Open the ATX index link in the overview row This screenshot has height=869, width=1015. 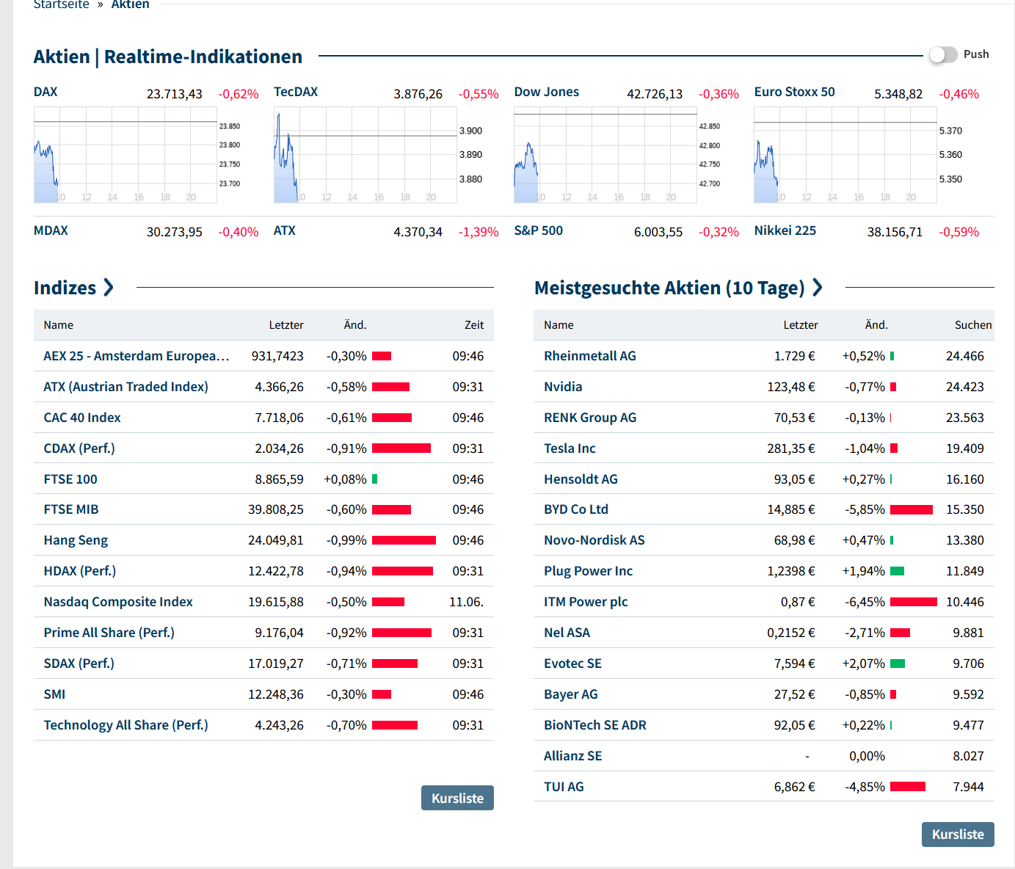coord(285,230)
